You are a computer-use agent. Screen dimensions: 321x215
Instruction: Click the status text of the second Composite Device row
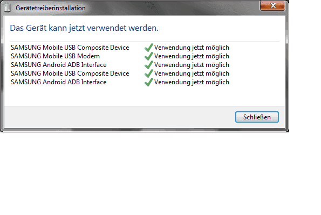[x=192, y=73]
